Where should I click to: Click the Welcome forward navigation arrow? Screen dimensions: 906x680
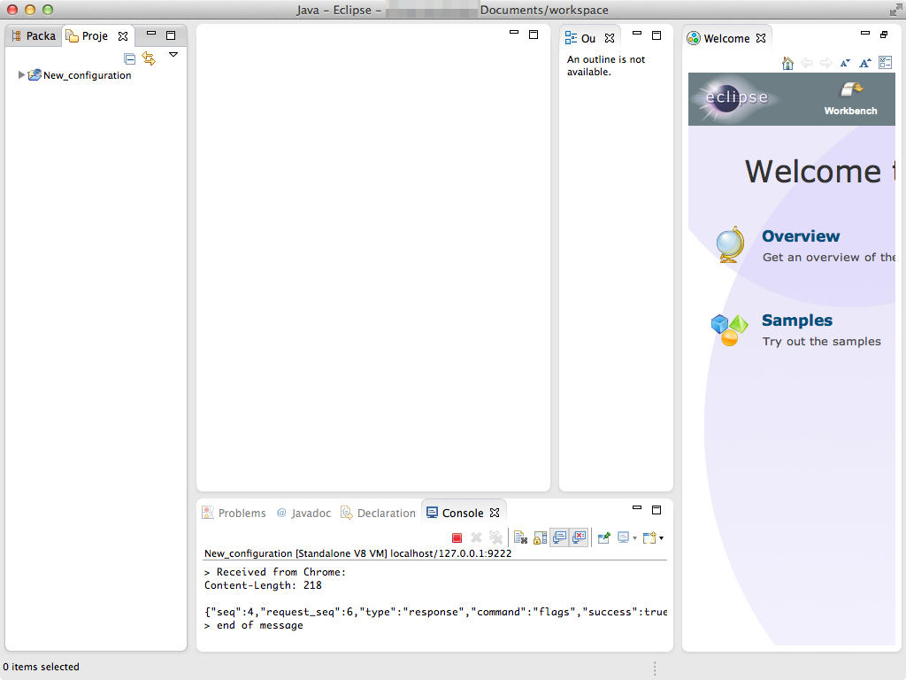(x=826, y=63)
